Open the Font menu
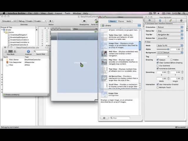Viewport: 188px width, 141px height. 50,13
